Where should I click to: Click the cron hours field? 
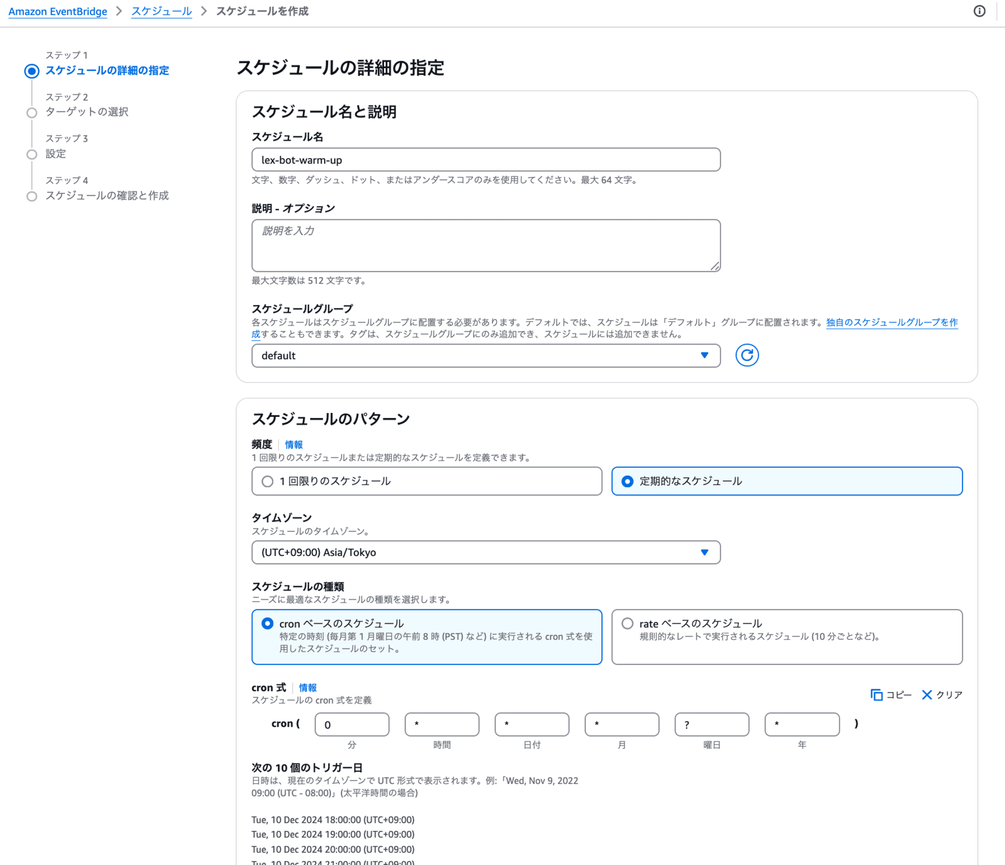[x=442, y=724]
